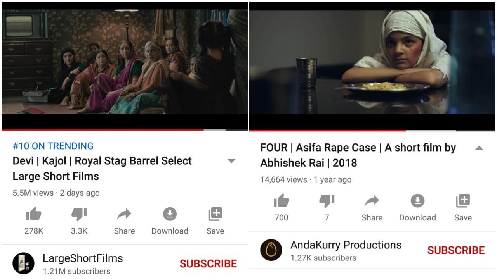Image resolution: width=497 pixels, height=279 pixels.
Task: Dislike the FOUR Asifa short film
Action: click(x=327, y=208)
